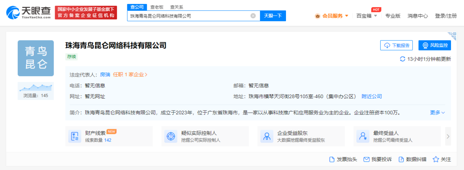Click the 存续 status tag

pos(71,57)
